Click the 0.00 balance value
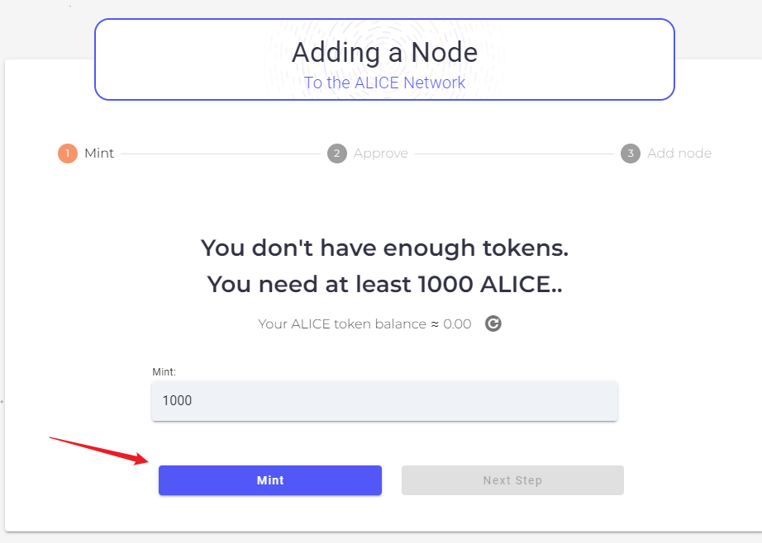The height and width of the screenshot is (543, 762). point(457,324)
